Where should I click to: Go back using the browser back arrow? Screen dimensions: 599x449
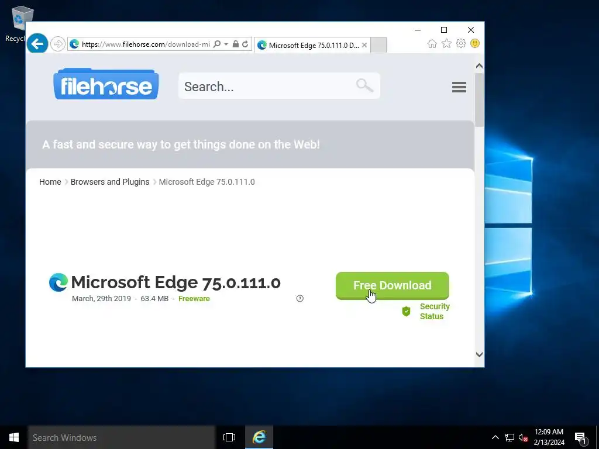pos(37,44)
